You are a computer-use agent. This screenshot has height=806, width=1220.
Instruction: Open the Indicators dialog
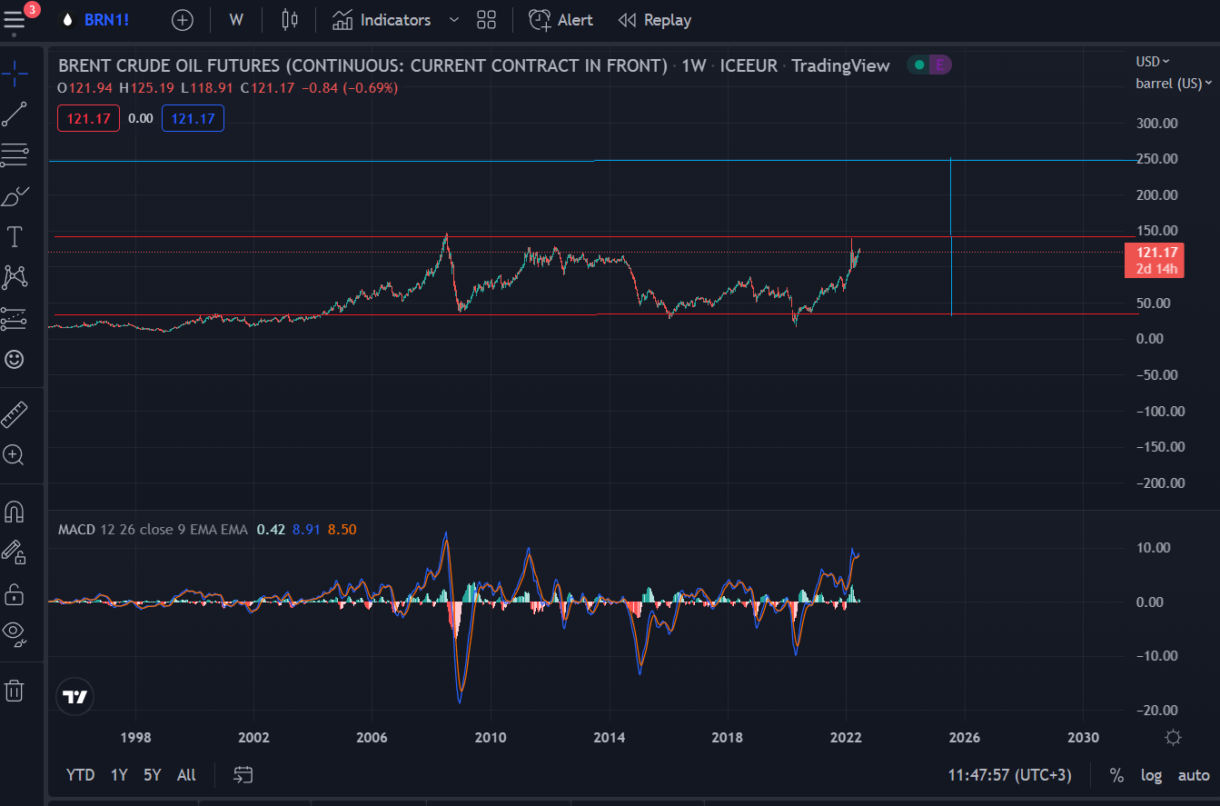click(382, 20)
